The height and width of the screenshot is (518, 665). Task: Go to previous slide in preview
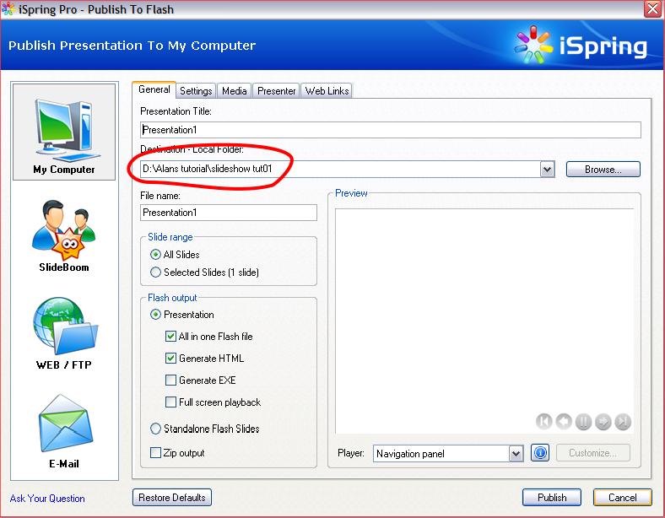click(564, 421)
